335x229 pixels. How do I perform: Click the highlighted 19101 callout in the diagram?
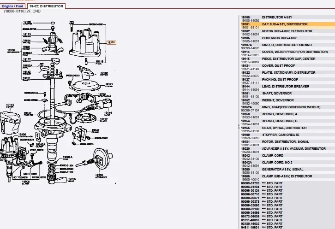[111, 43]
